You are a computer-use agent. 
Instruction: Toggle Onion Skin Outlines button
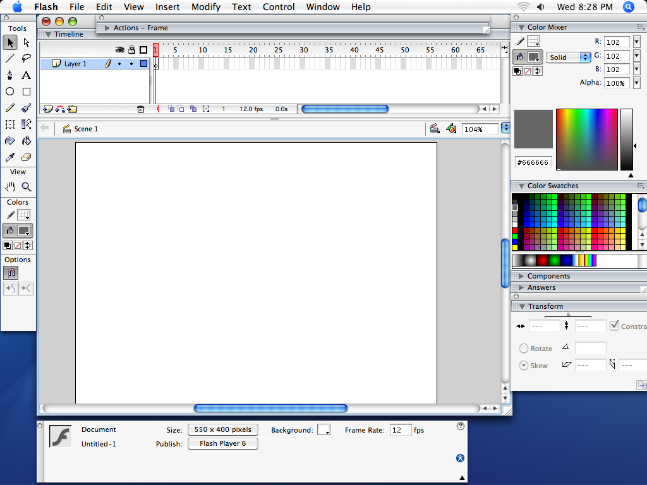[181, 109]
